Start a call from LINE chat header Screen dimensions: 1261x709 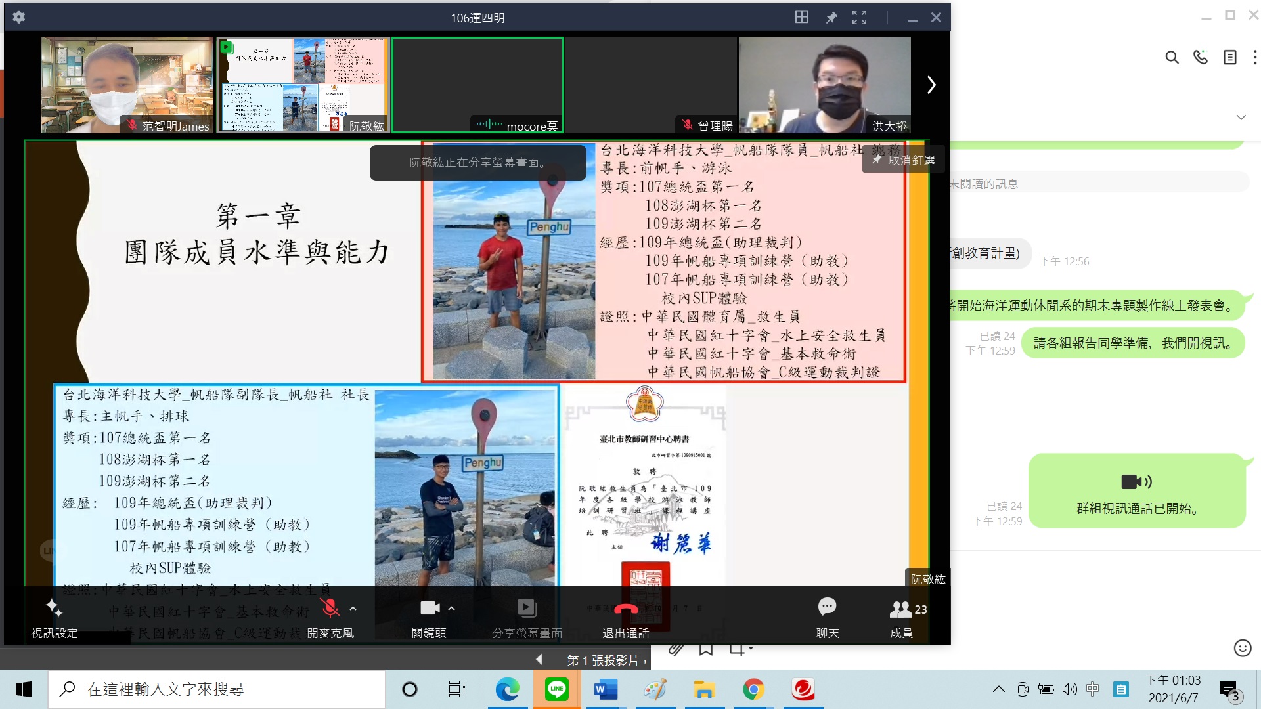pos(1201,58)
